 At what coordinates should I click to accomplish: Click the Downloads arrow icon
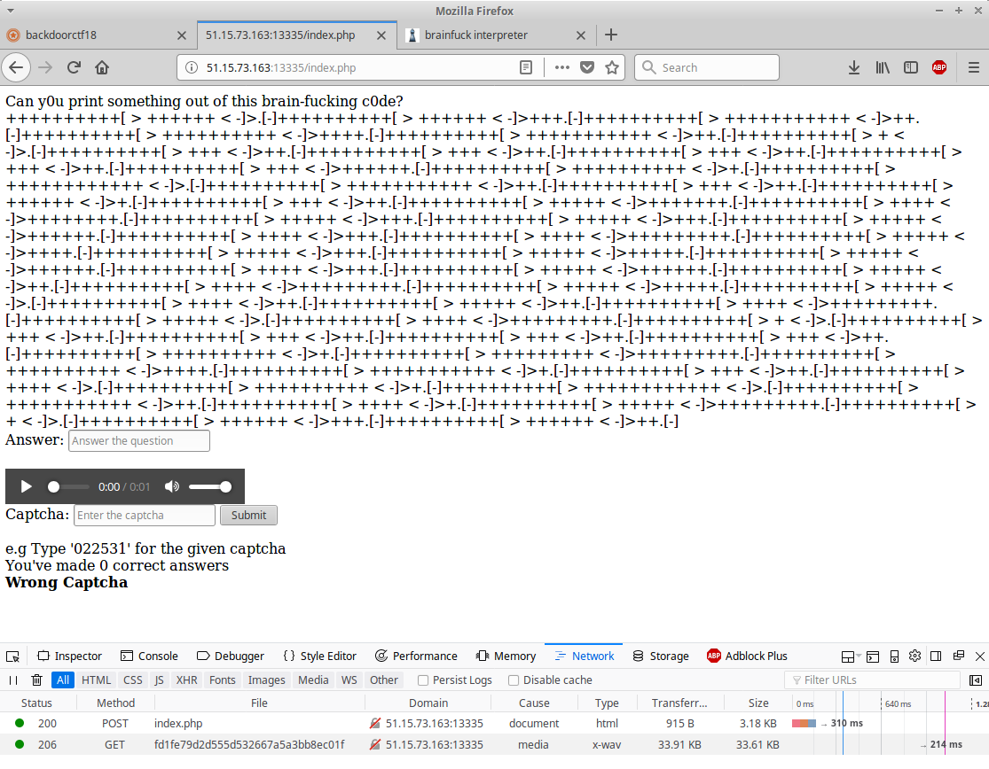pos(854,67)
